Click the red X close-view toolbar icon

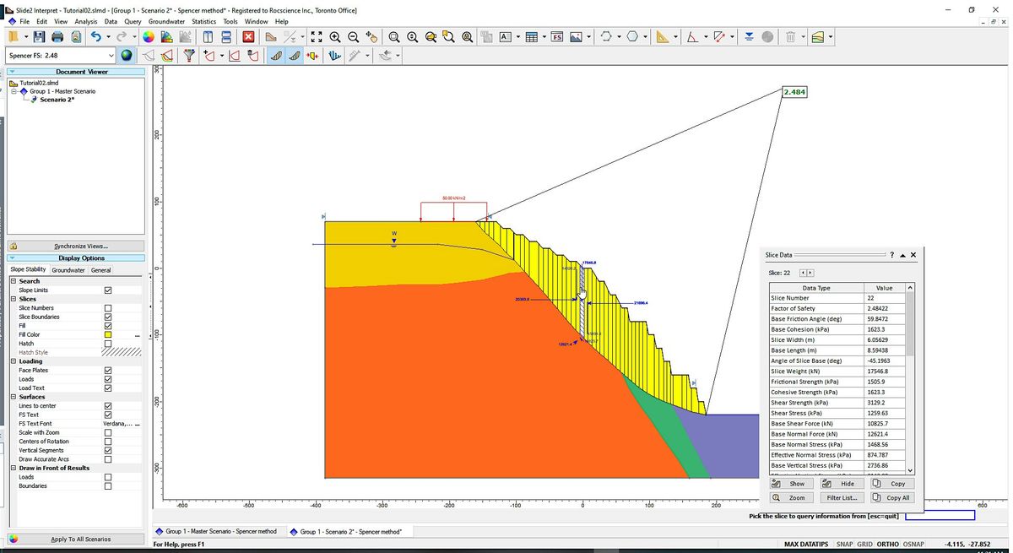[248, 37]
